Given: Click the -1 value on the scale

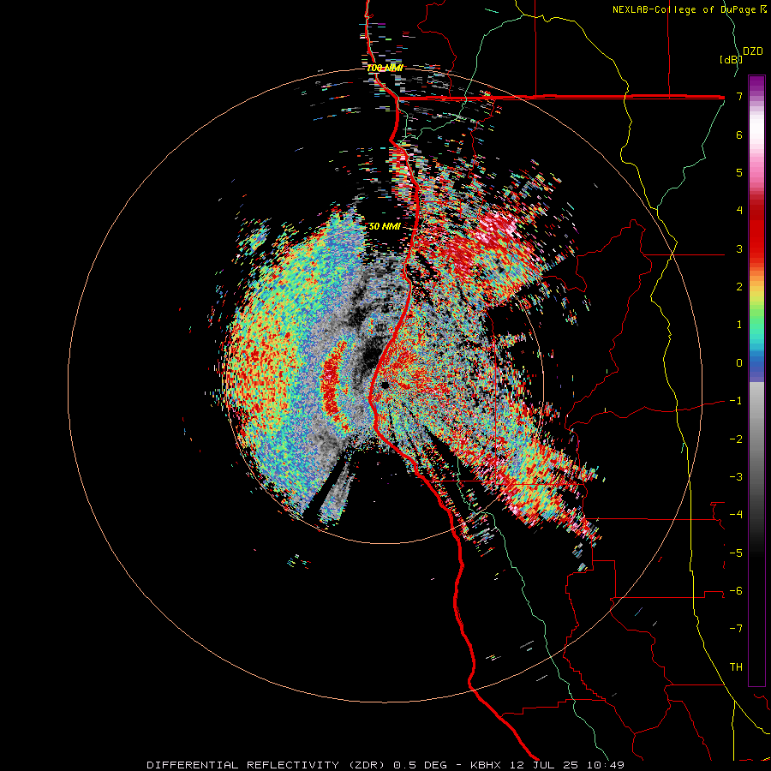Looking at the screenshot, I should pyautogui.click(x=736, y=401).
